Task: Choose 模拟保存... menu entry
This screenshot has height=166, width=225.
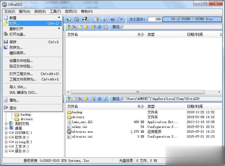Action: click(x=33, y=53)
